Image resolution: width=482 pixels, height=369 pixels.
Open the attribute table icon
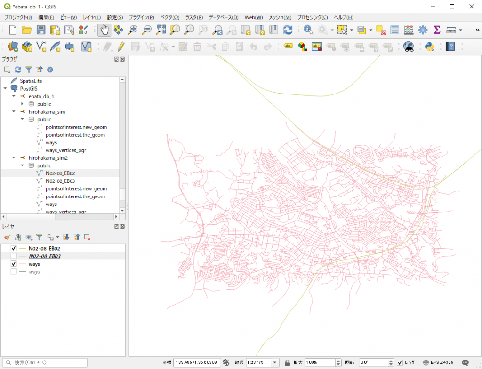[x=394, y=30]
